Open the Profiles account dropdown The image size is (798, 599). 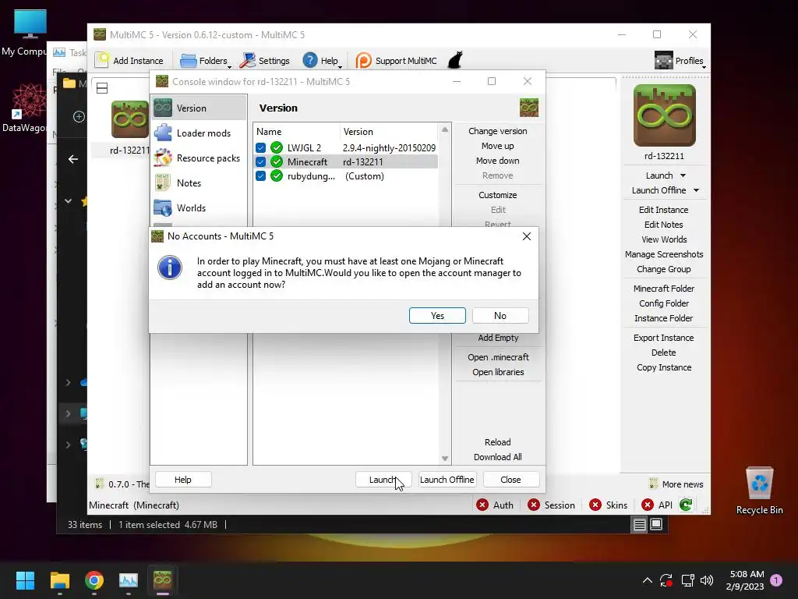680,61
